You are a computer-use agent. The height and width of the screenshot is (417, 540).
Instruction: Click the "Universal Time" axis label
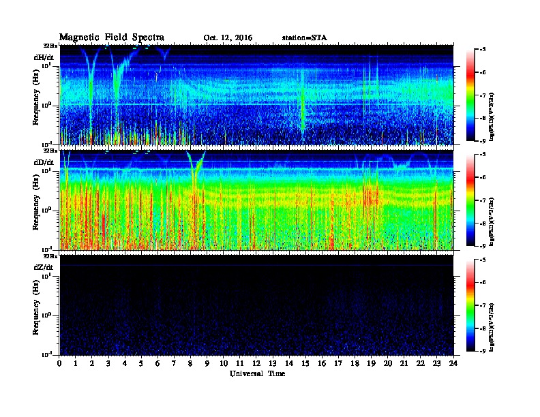point(258,373)
